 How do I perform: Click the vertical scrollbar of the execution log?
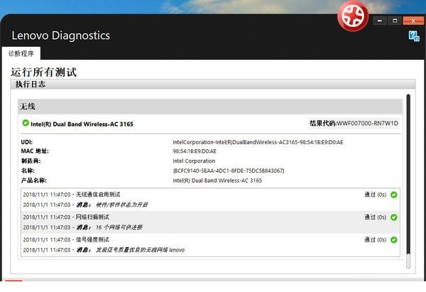point(408,181)
